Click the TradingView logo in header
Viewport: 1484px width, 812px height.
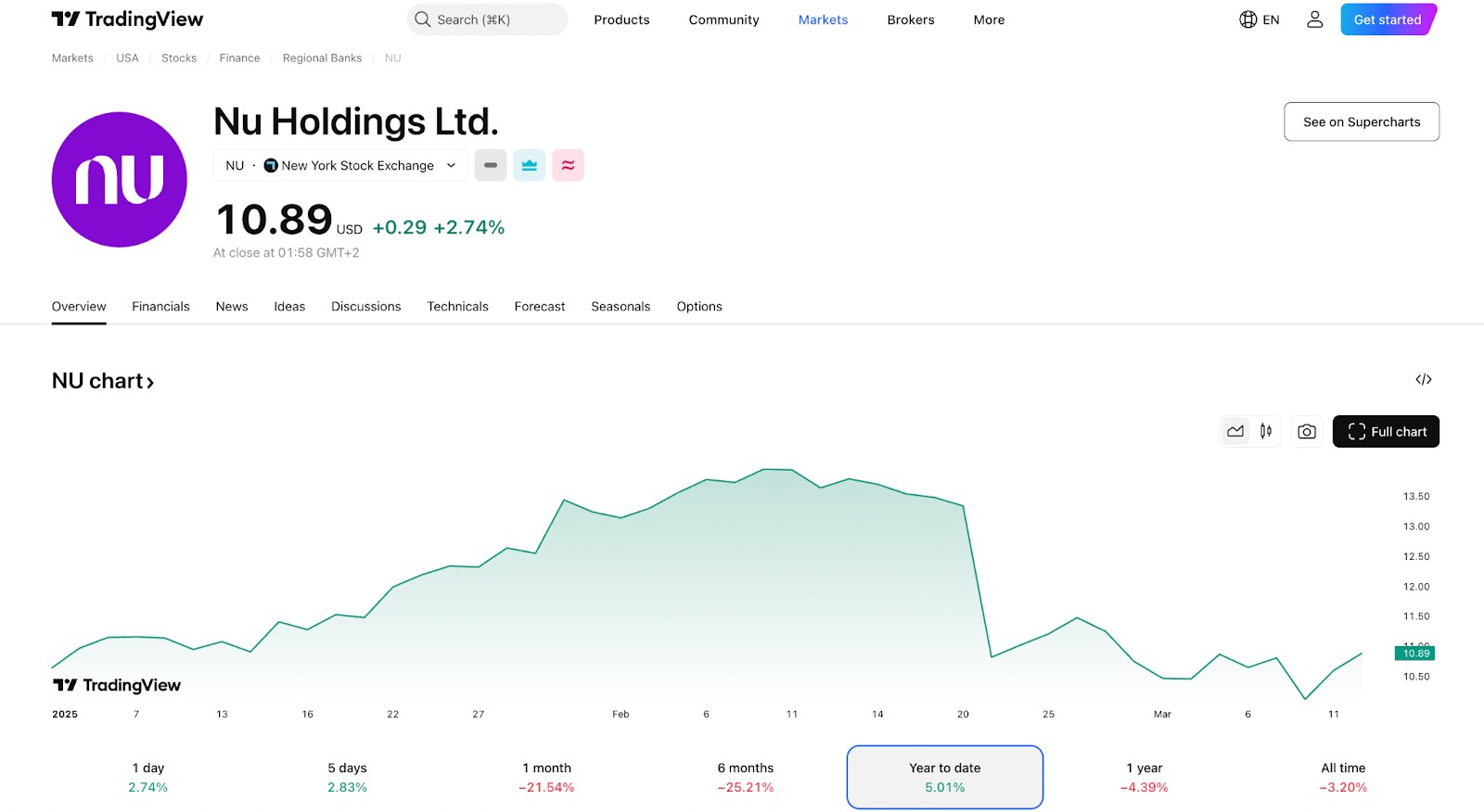[x=127, y=19]
